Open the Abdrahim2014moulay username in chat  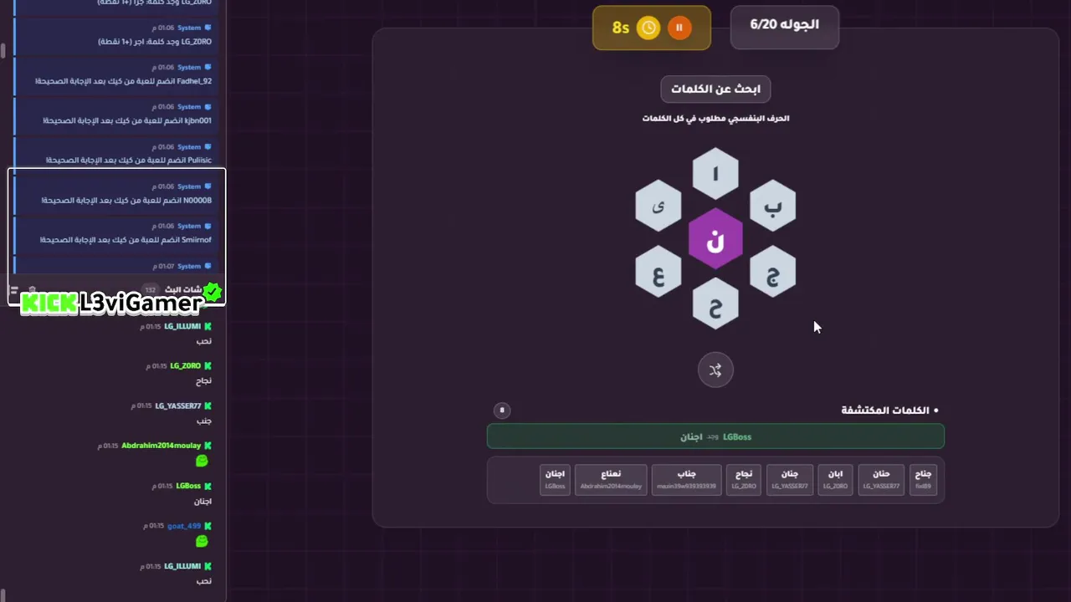click(x=161, y=446)
